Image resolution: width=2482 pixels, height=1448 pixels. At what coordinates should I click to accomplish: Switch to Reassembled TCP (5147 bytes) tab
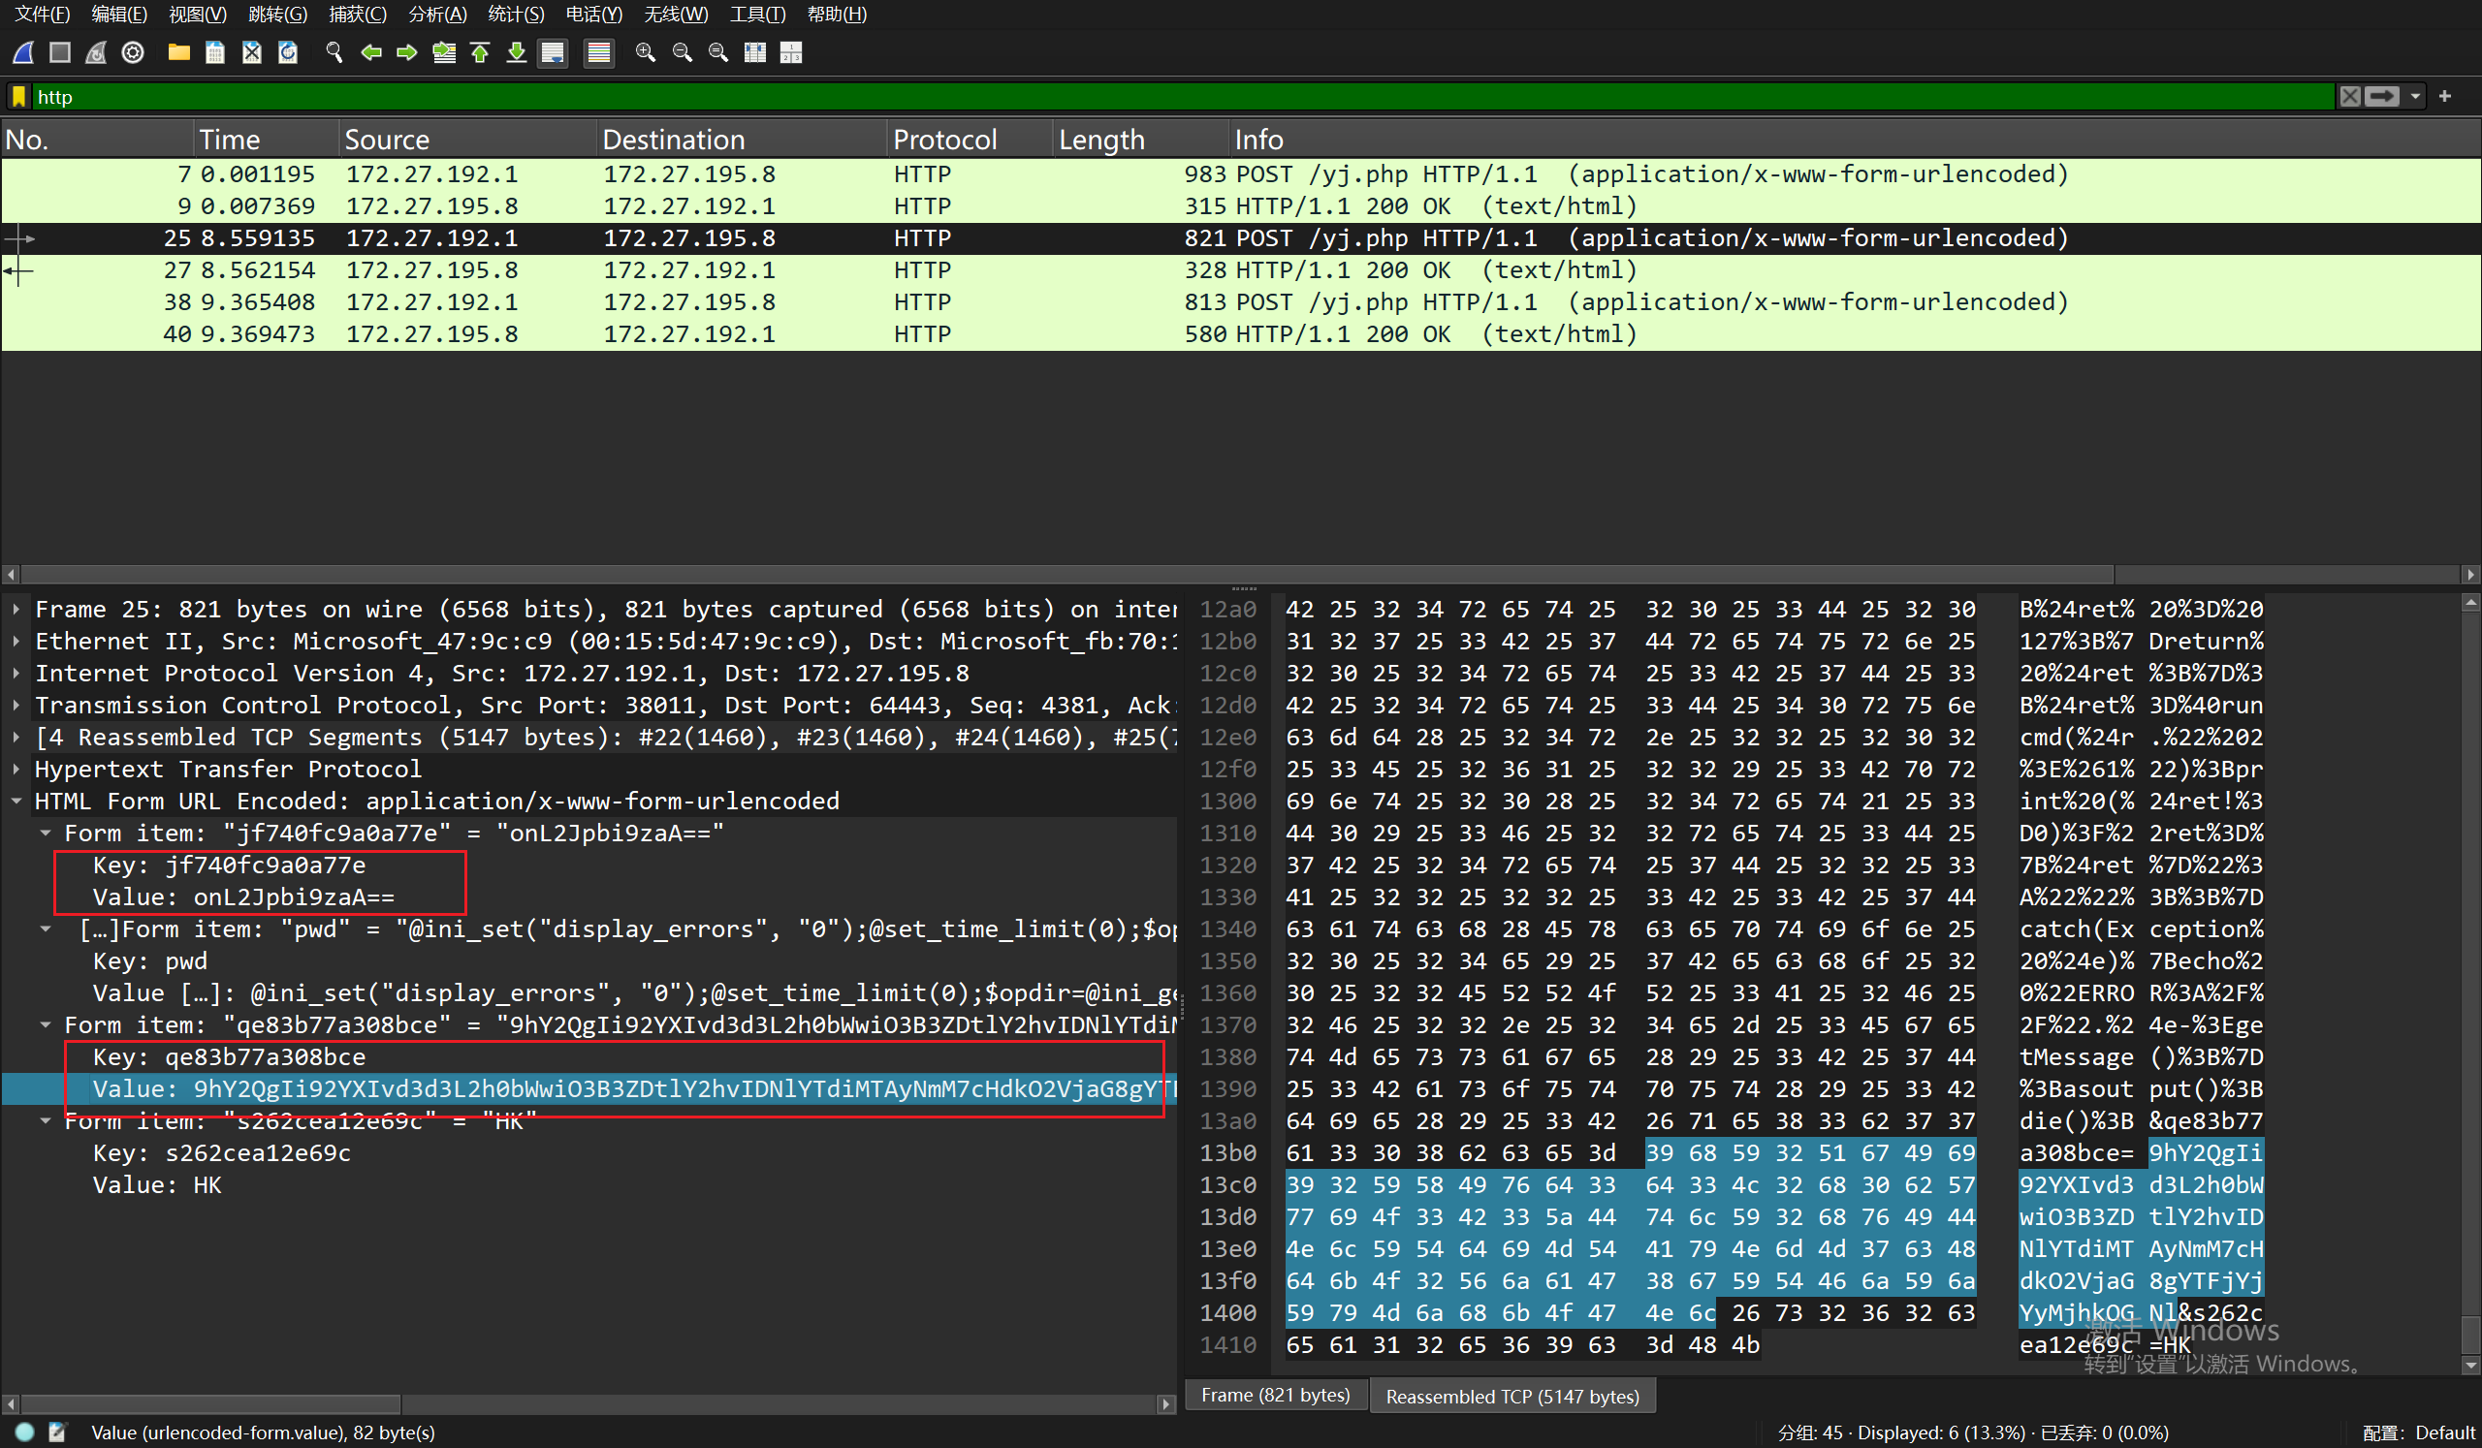click(x=1511, y=1396)
